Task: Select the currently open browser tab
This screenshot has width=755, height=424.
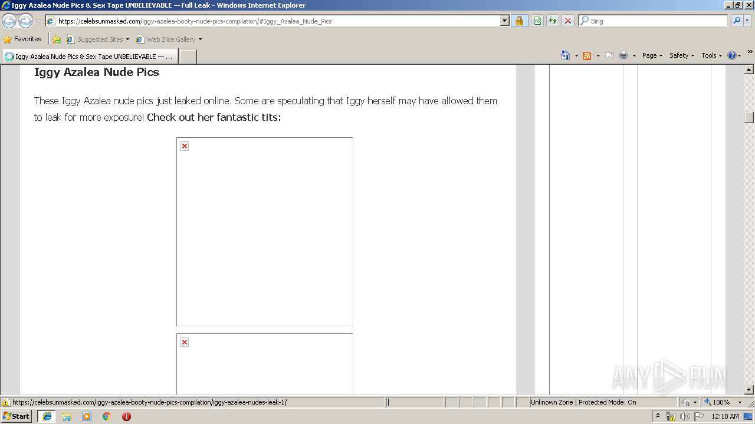Action: [90, 57]
